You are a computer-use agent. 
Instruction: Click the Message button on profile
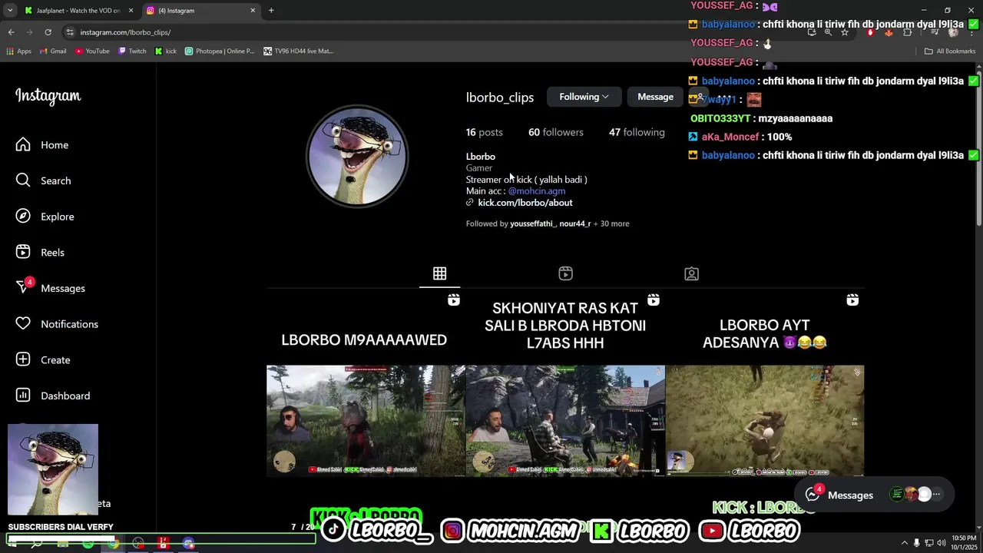point(655,97)
